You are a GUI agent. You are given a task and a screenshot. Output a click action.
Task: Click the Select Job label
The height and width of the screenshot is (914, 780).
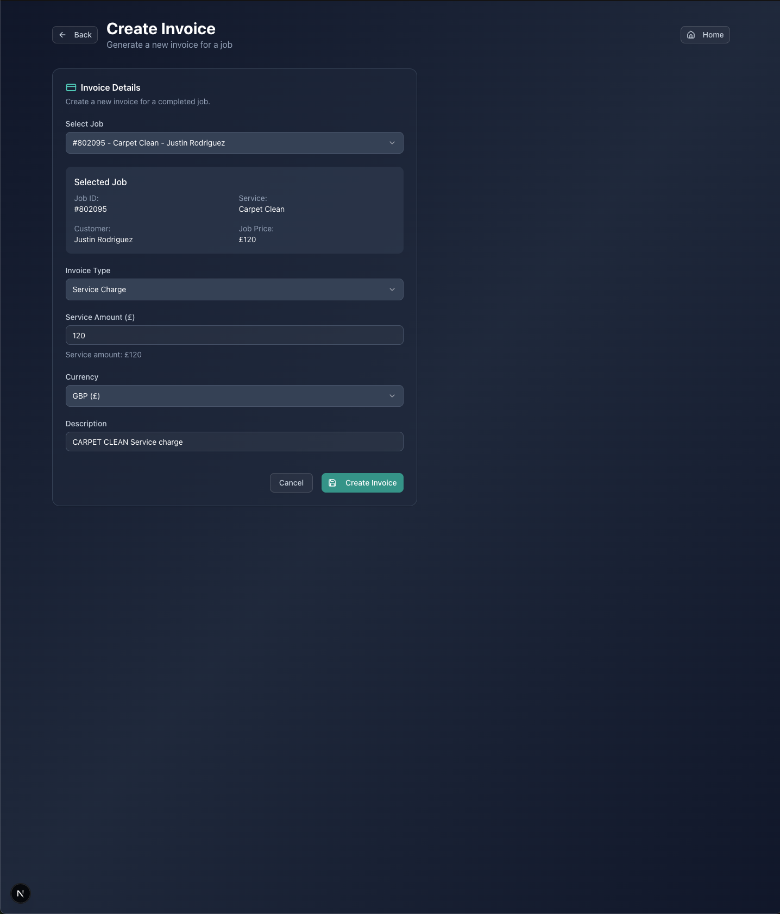[84, 124]
